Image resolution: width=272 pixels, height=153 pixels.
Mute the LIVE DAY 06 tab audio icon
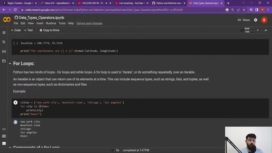106,3
